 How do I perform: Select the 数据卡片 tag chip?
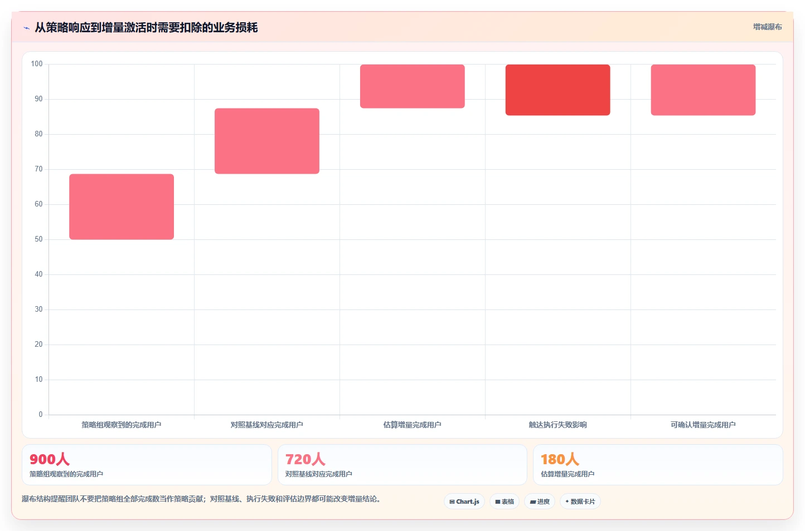point(580,501)
